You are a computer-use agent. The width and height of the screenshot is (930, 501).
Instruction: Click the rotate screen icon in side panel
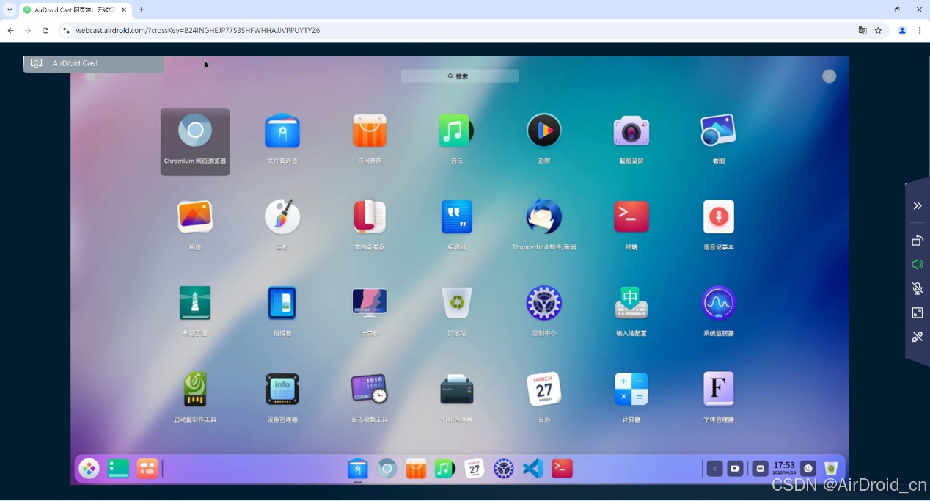click(918, 241)
